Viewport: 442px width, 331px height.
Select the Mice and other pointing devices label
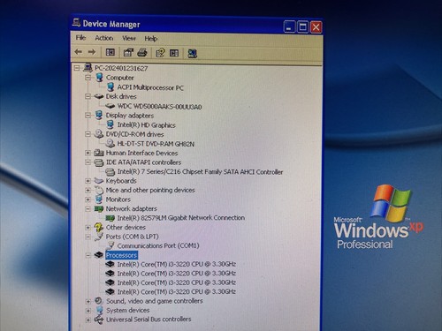click(150, 190)
